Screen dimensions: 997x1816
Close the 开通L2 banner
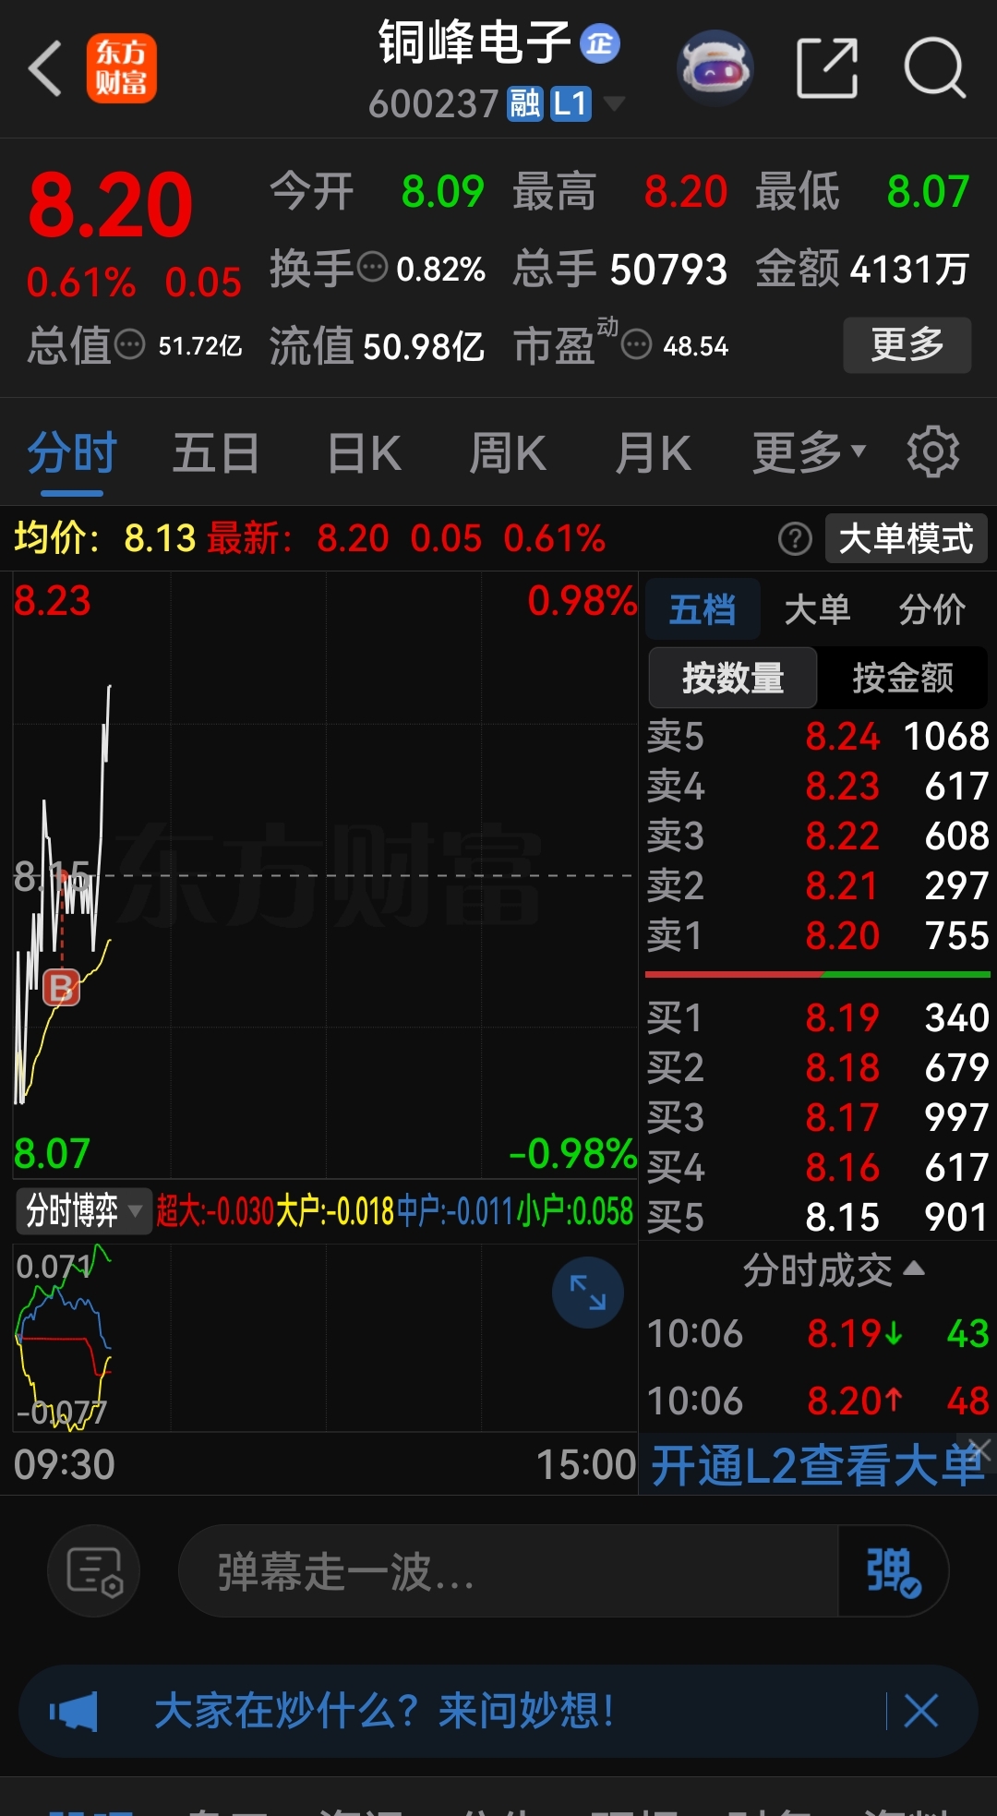point(979,1449)
